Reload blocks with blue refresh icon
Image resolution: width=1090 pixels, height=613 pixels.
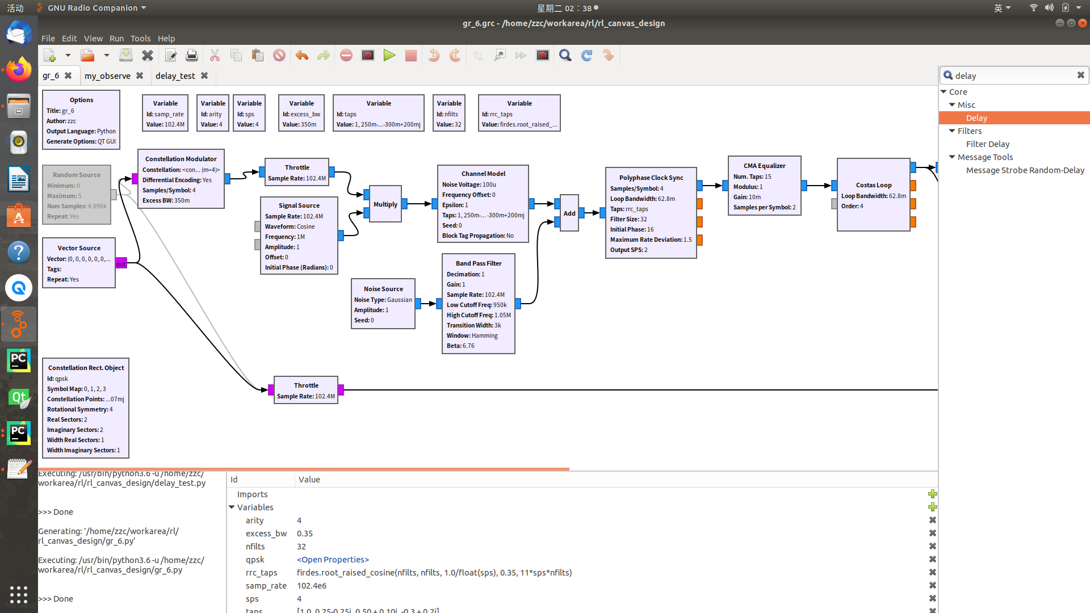[586, 55]
